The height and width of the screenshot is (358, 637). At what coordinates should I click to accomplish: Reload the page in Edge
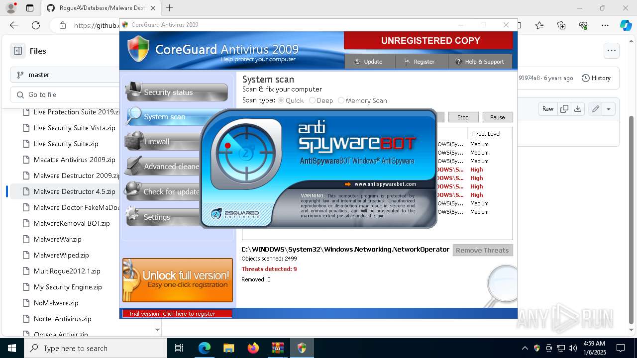click(x=36, y=25)
